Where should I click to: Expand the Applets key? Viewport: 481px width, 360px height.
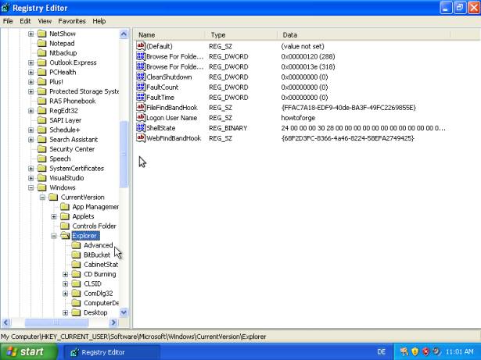pyautogui.click(x=54, y=216)
